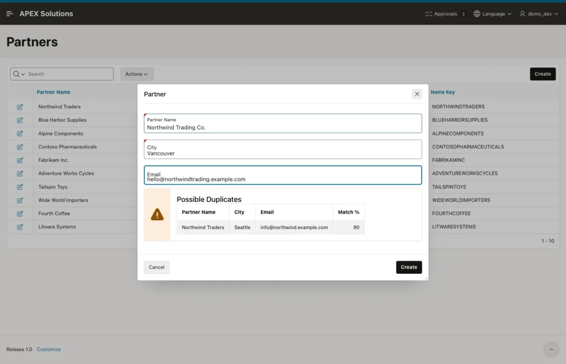Open the demo_dev user menu

point(539,14)
